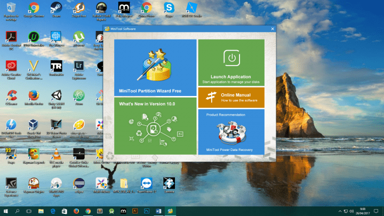Open Task View from the taskbar
The width and height of the screenshot is (384, 216).
pyautogui.click(x=29, y=211)
